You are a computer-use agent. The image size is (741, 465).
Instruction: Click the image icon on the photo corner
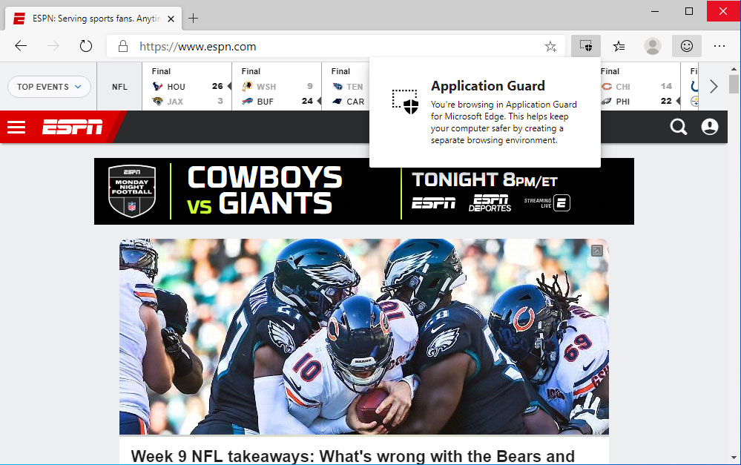[x=597, y=251]
